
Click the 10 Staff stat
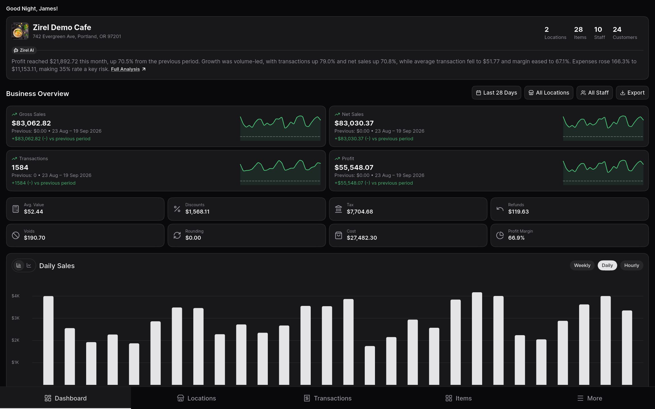click(x=599, y=33)
